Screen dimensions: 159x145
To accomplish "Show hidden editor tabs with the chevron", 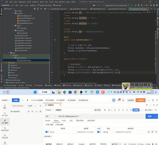I will (151, 9).
